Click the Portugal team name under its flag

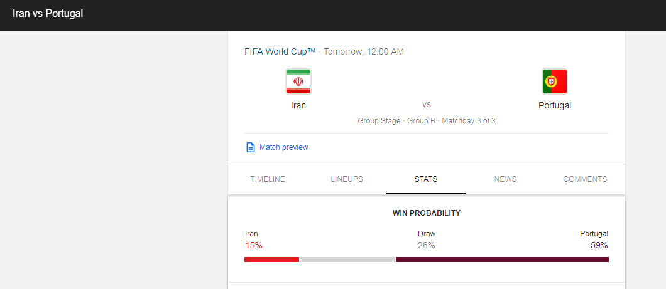(555, 105)
